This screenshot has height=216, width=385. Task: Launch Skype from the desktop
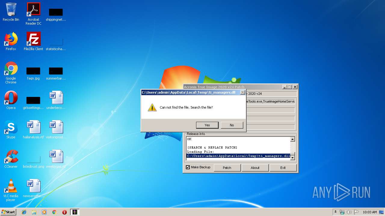(x=11, y=130)
